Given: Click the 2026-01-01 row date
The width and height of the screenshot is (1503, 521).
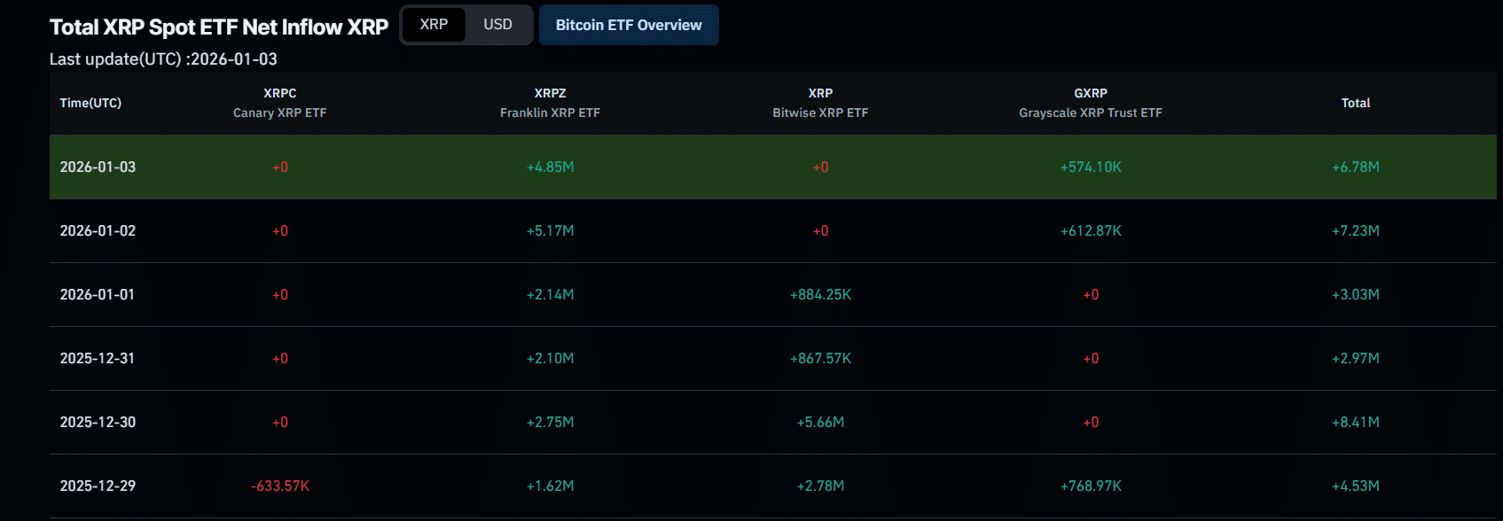Looking at the screenshot, I should pos(98,294).
